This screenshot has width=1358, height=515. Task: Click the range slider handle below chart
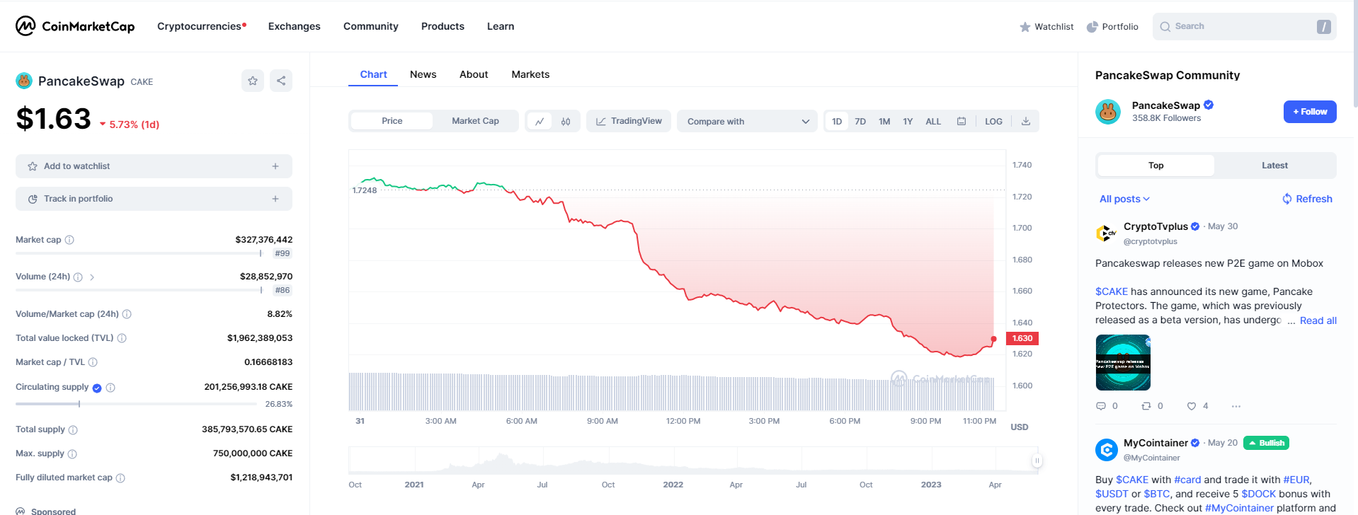[1037, 461]
